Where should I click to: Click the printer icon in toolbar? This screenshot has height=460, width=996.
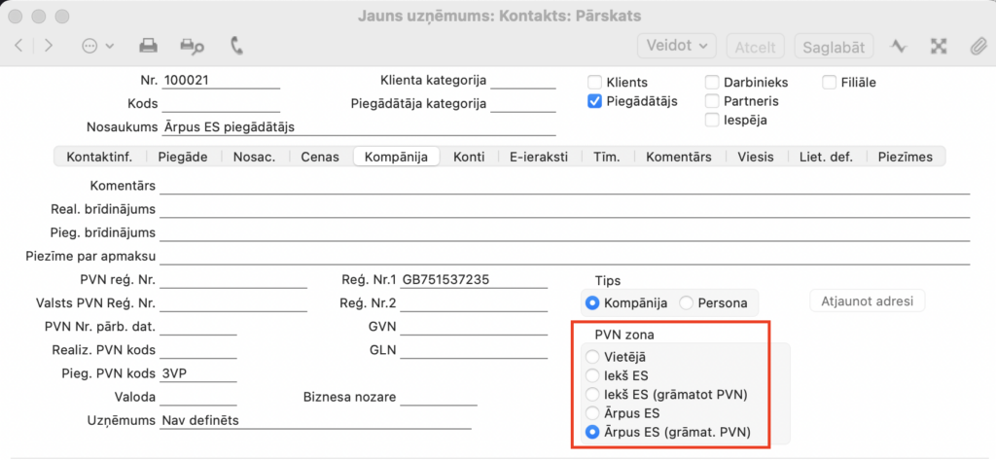pos(148,46)
